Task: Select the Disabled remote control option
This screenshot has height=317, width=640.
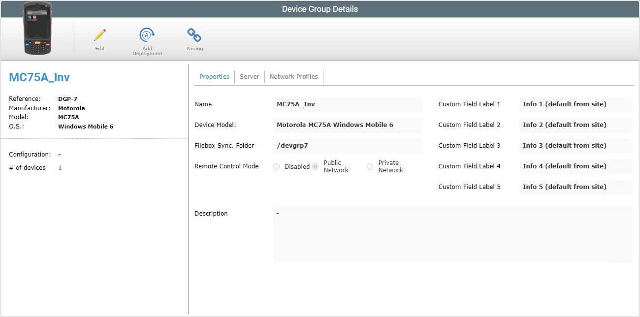Action: 276,166
